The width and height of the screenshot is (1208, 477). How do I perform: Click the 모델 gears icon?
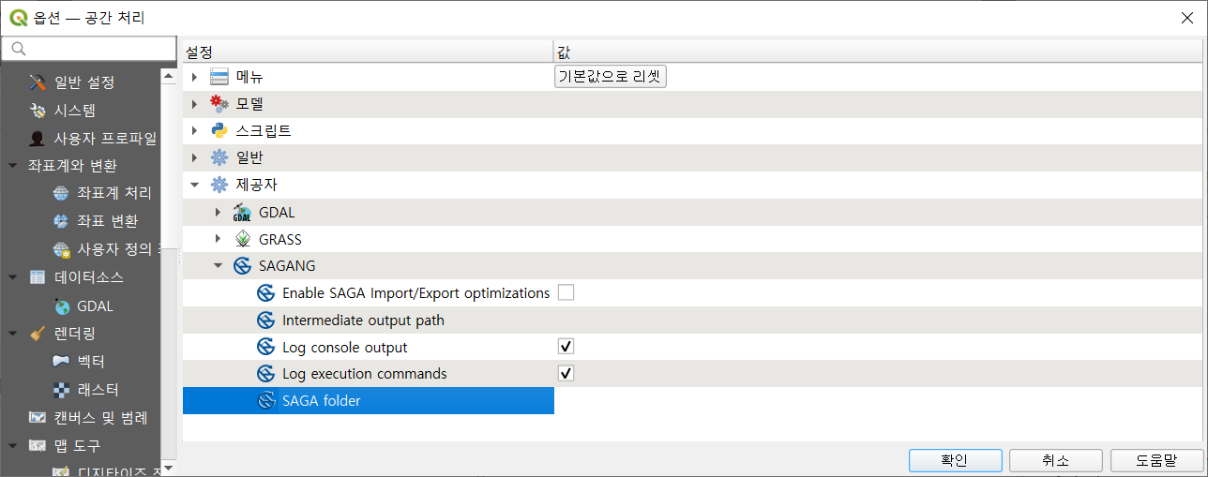tap(219, 104)
